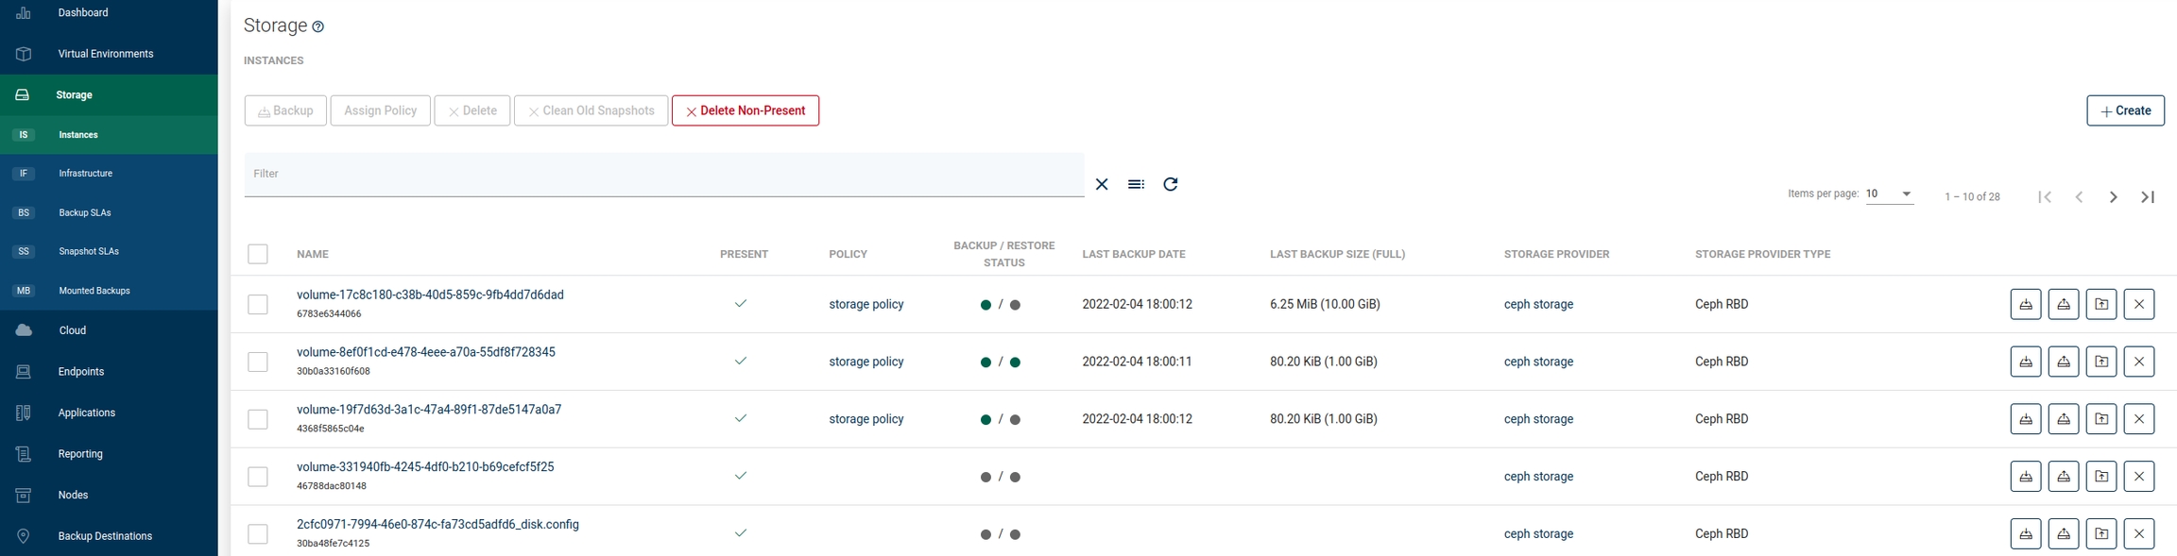Open the Items per page dropdown

click(x=1889, y=194)
